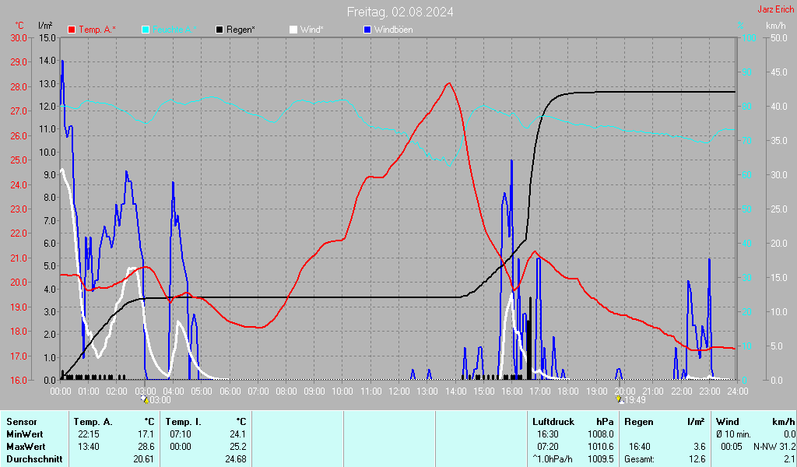The width and height of the screenshot is (797, 467).
Task: Click the 'Gesamt:' rain total label
Action: [x=640, y=459]
